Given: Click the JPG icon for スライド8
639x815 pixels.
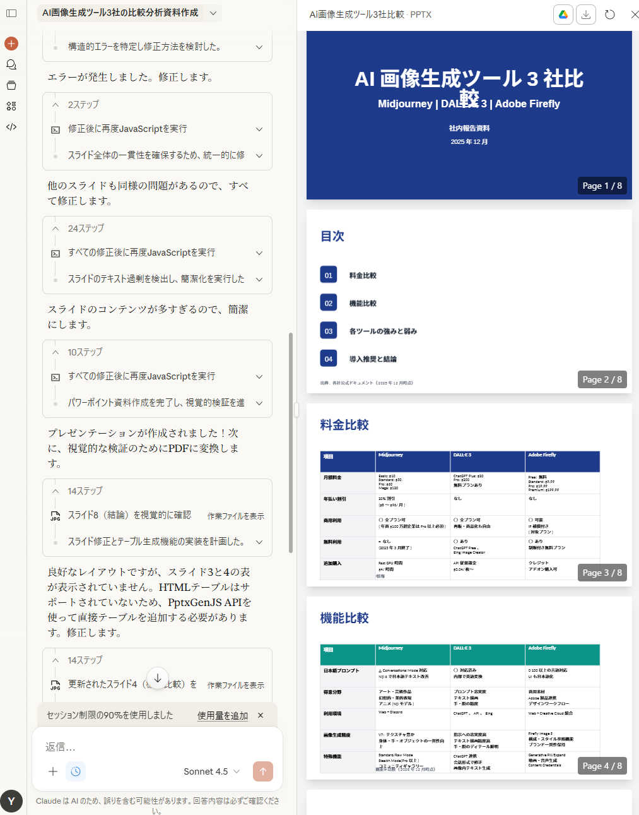Looking at the screenshot, I should coord(56,516).
